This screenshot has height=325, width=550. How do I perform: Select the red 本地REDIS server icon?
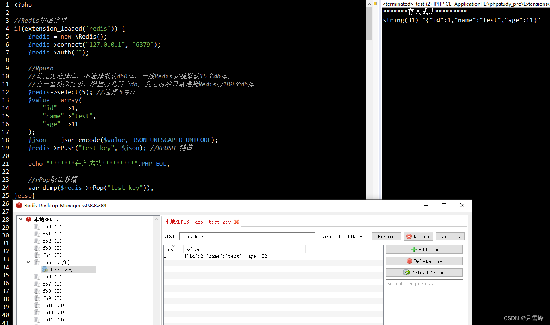tap(29, 219)
